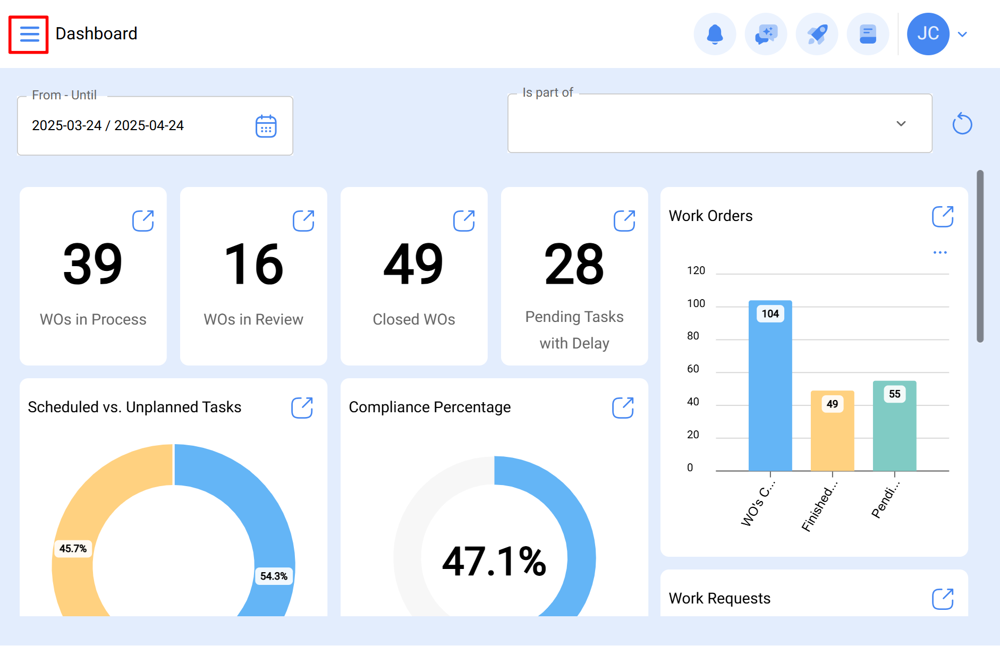Viewport: 1000px width, 646px height.
Task: Switch to WOs in Review view
Action: (x=303, y=221)
